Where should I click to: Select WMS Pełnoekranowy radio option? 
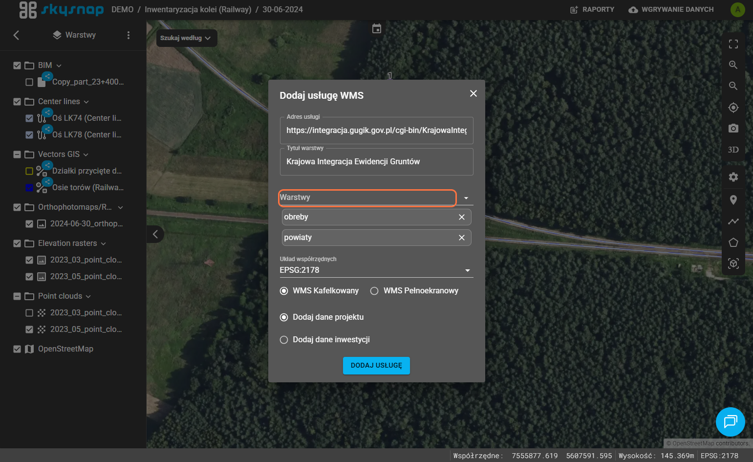[x=374, y=291]
